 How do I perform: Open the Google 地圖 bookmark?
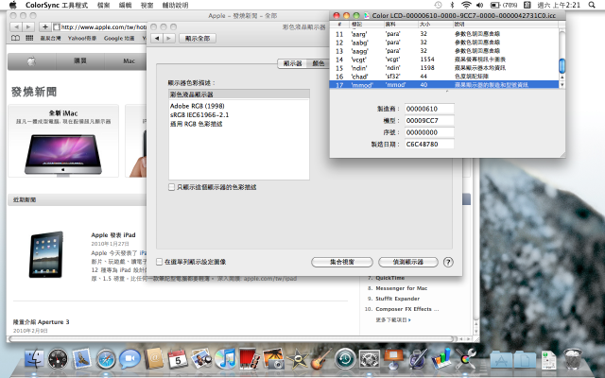click(119, 38)
